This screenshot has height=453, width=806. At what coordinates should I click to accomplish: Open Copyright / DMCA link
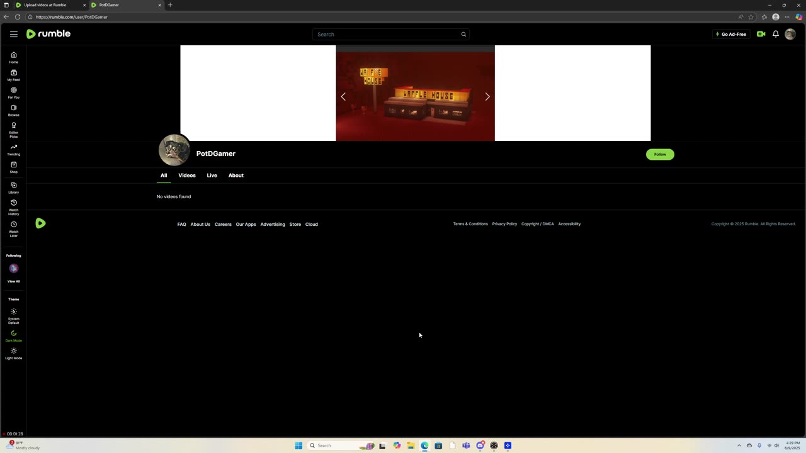click(538, 224)
